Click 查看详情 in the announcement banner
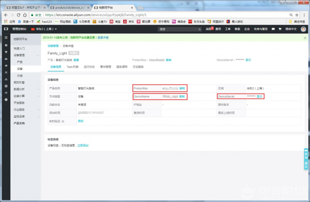Image resolution: width=310 pixels, height=202 pixels. coord(103,38)
